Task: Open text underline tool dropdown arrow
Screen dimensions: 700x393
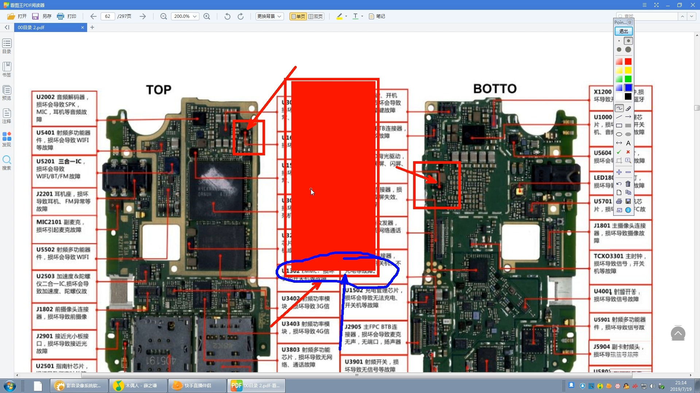Action: click(362, 16)
